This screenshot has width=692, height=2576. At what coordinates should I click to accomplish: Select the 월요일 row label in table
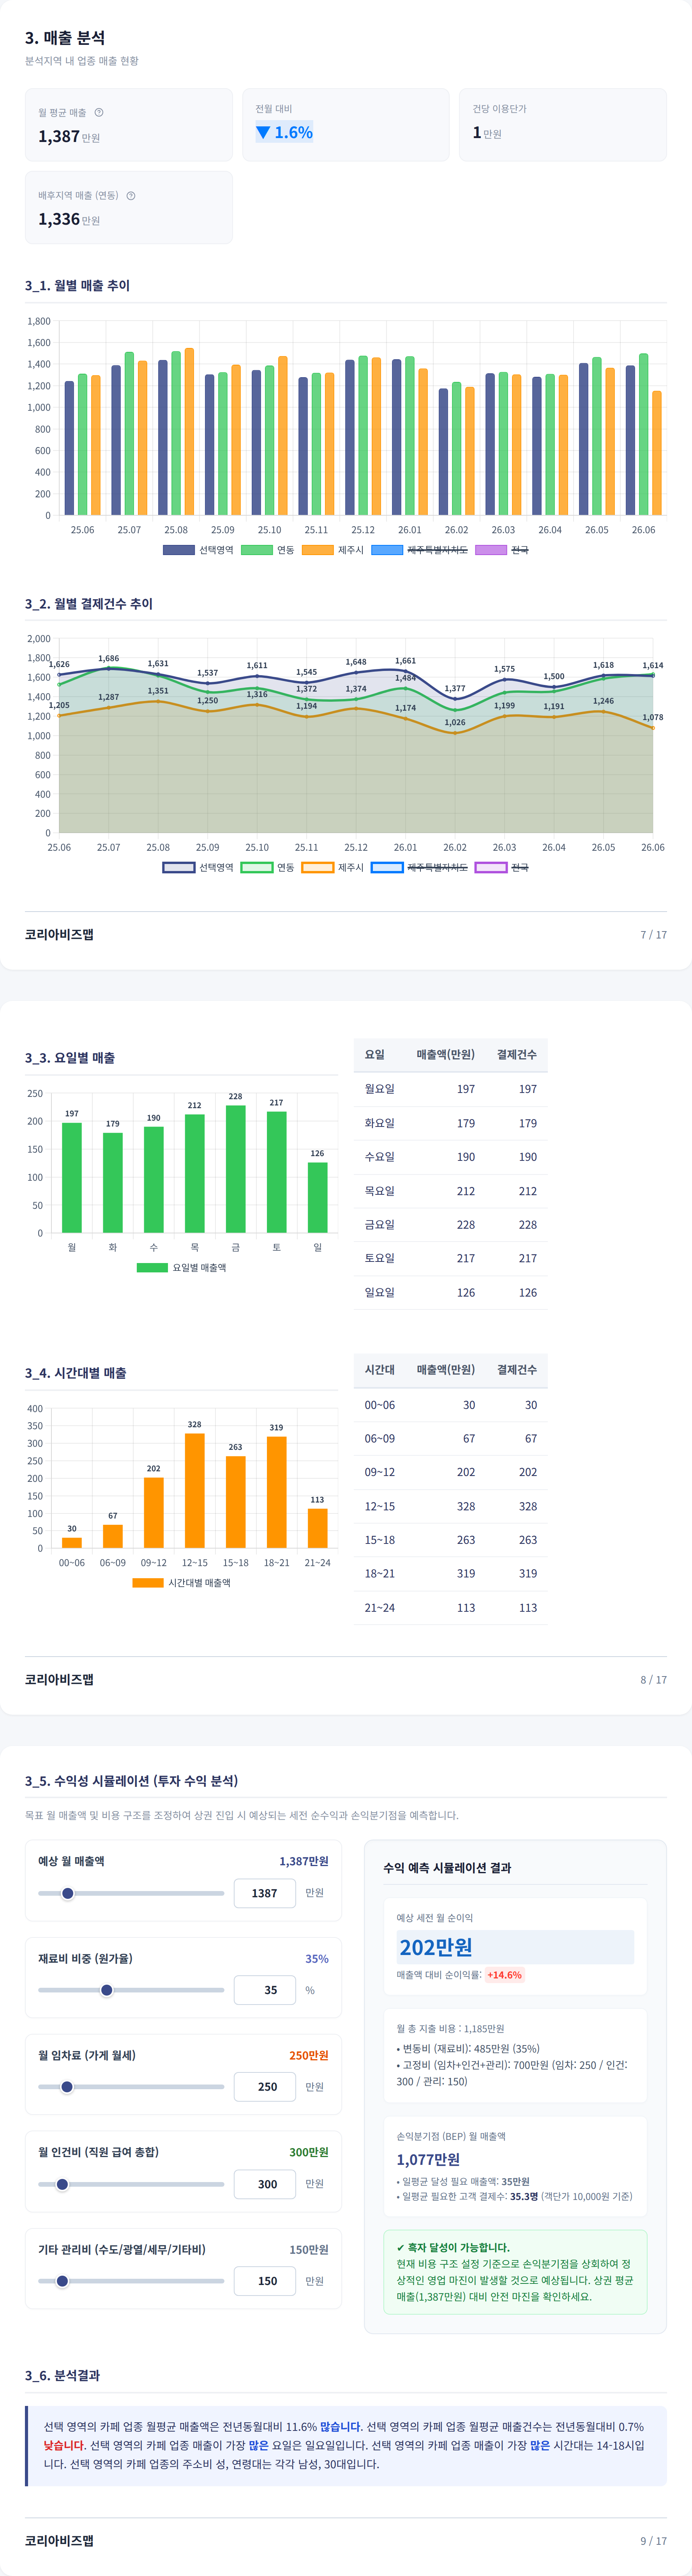380,1089
